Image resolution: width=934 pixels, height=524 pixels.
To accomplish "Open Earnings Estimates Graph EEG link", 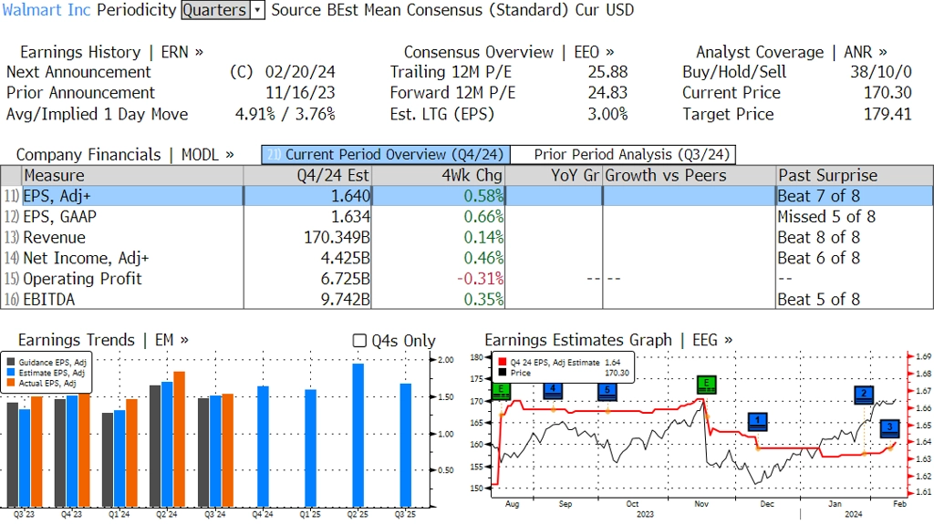I will [608, 340].
